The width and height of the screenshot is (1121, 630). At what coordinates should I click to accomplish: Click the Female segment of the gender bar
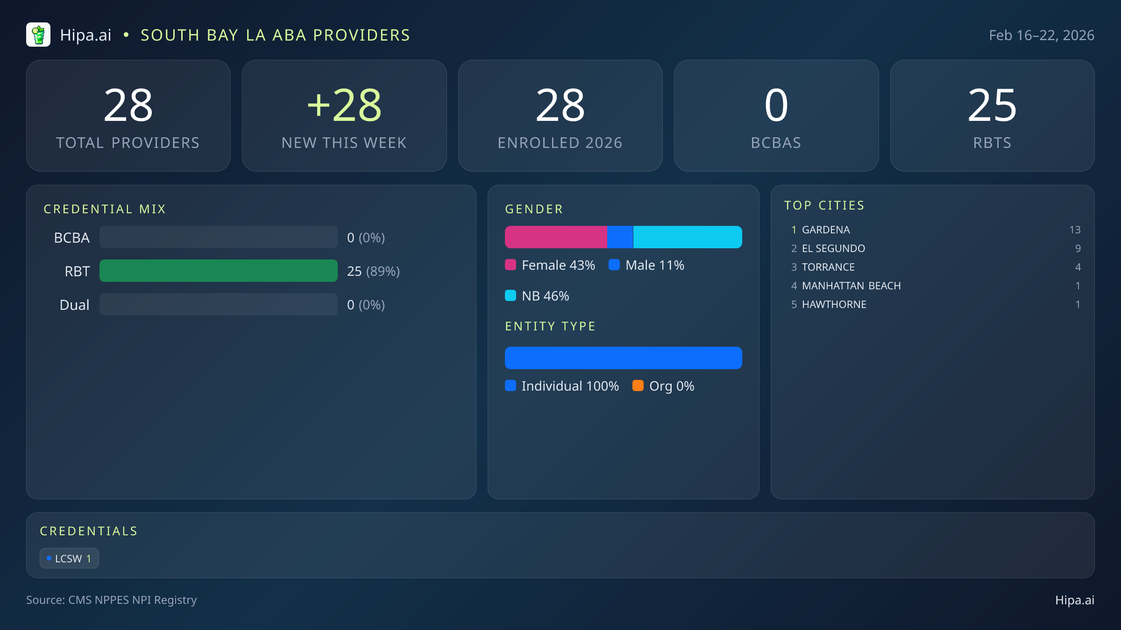click(x=556, y=237)
